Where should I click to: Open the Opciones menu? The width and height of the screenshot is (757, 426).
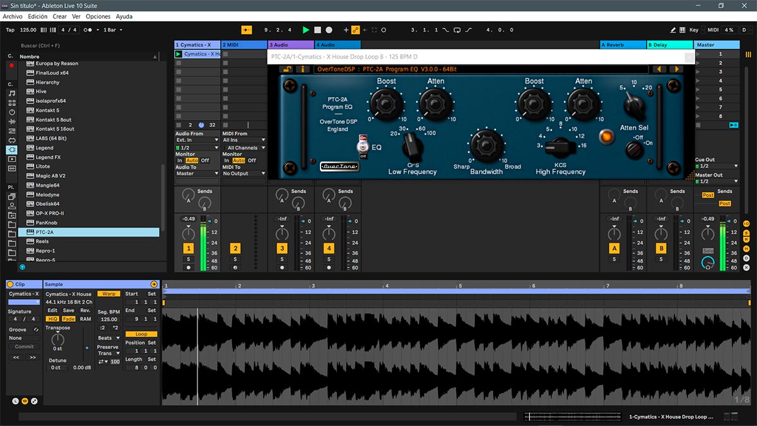[x=98, y=16]
